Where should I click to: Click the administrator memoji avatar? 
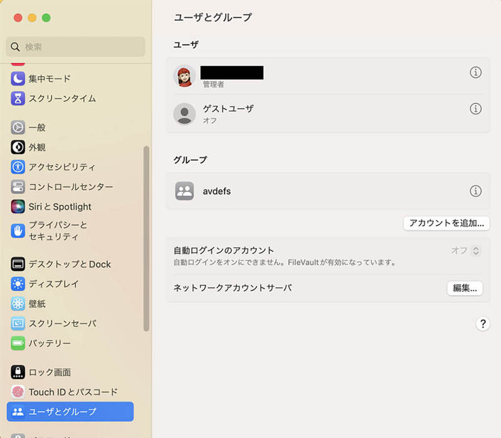pos(184,77)
